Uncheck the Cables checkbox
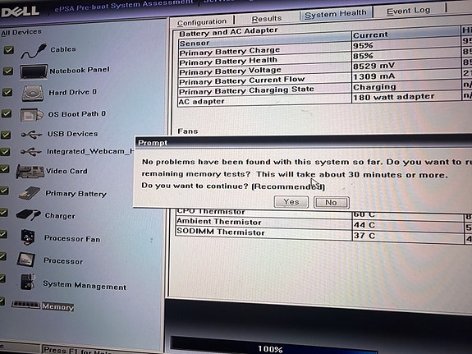This screenshot has height=354, width=472. pos(8,50)
